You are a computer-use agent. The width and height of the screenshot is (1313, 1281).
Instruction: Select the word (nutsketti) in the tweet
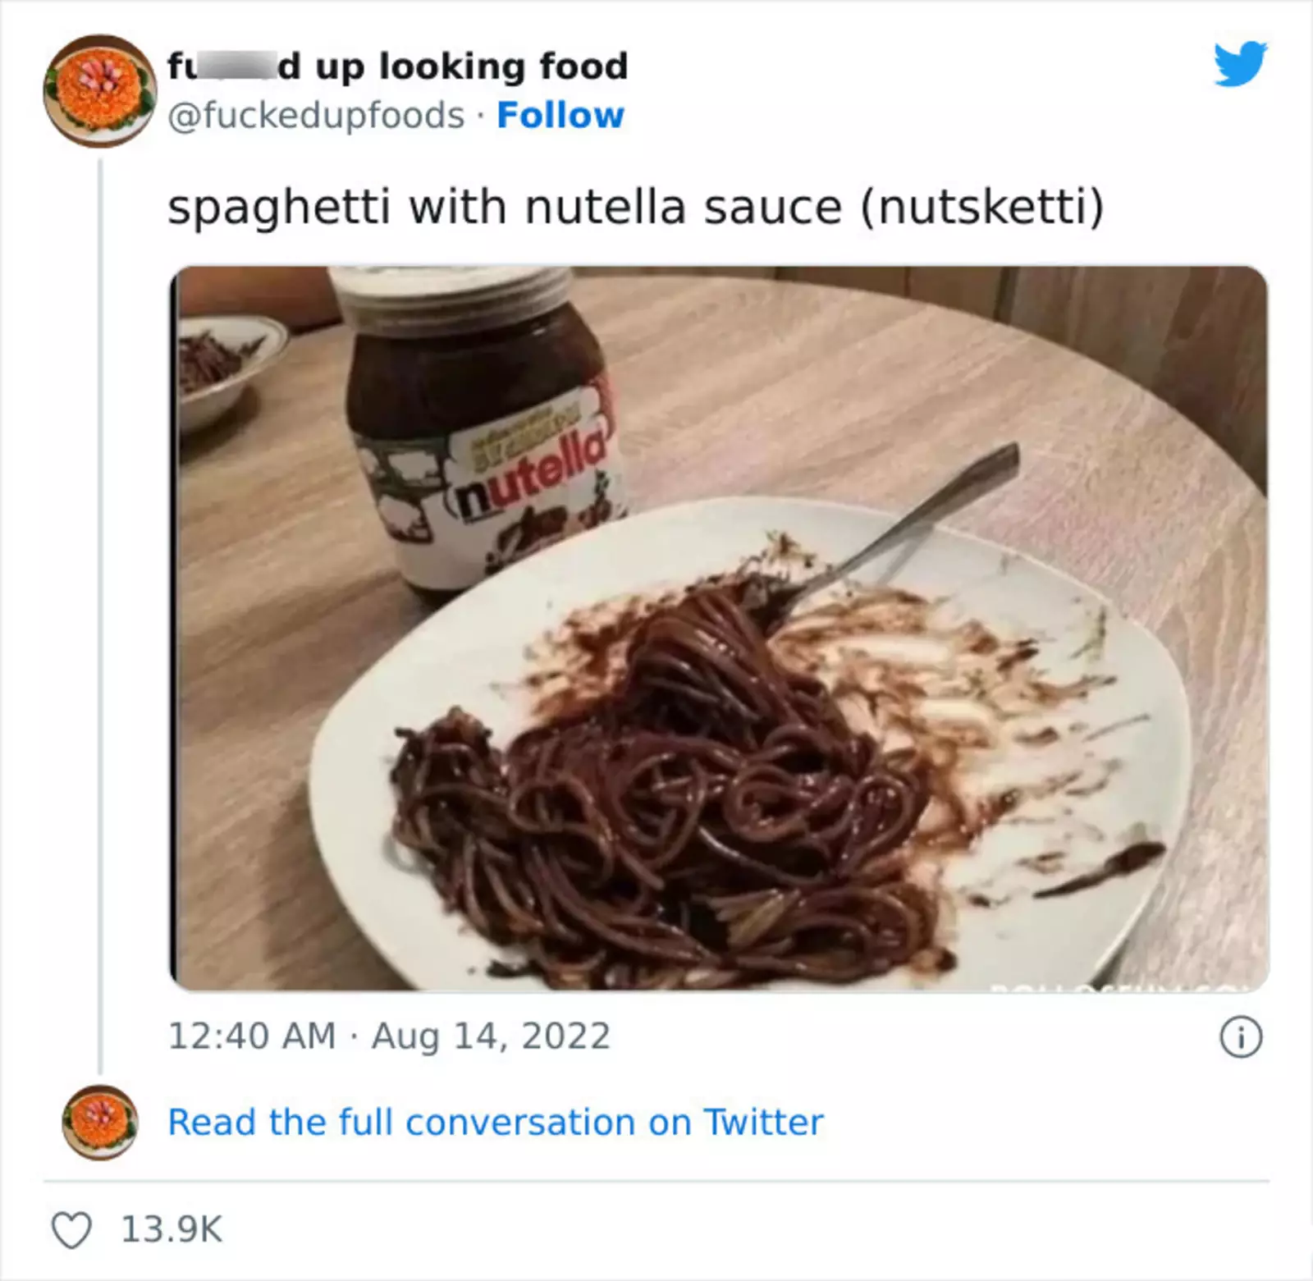981,207
